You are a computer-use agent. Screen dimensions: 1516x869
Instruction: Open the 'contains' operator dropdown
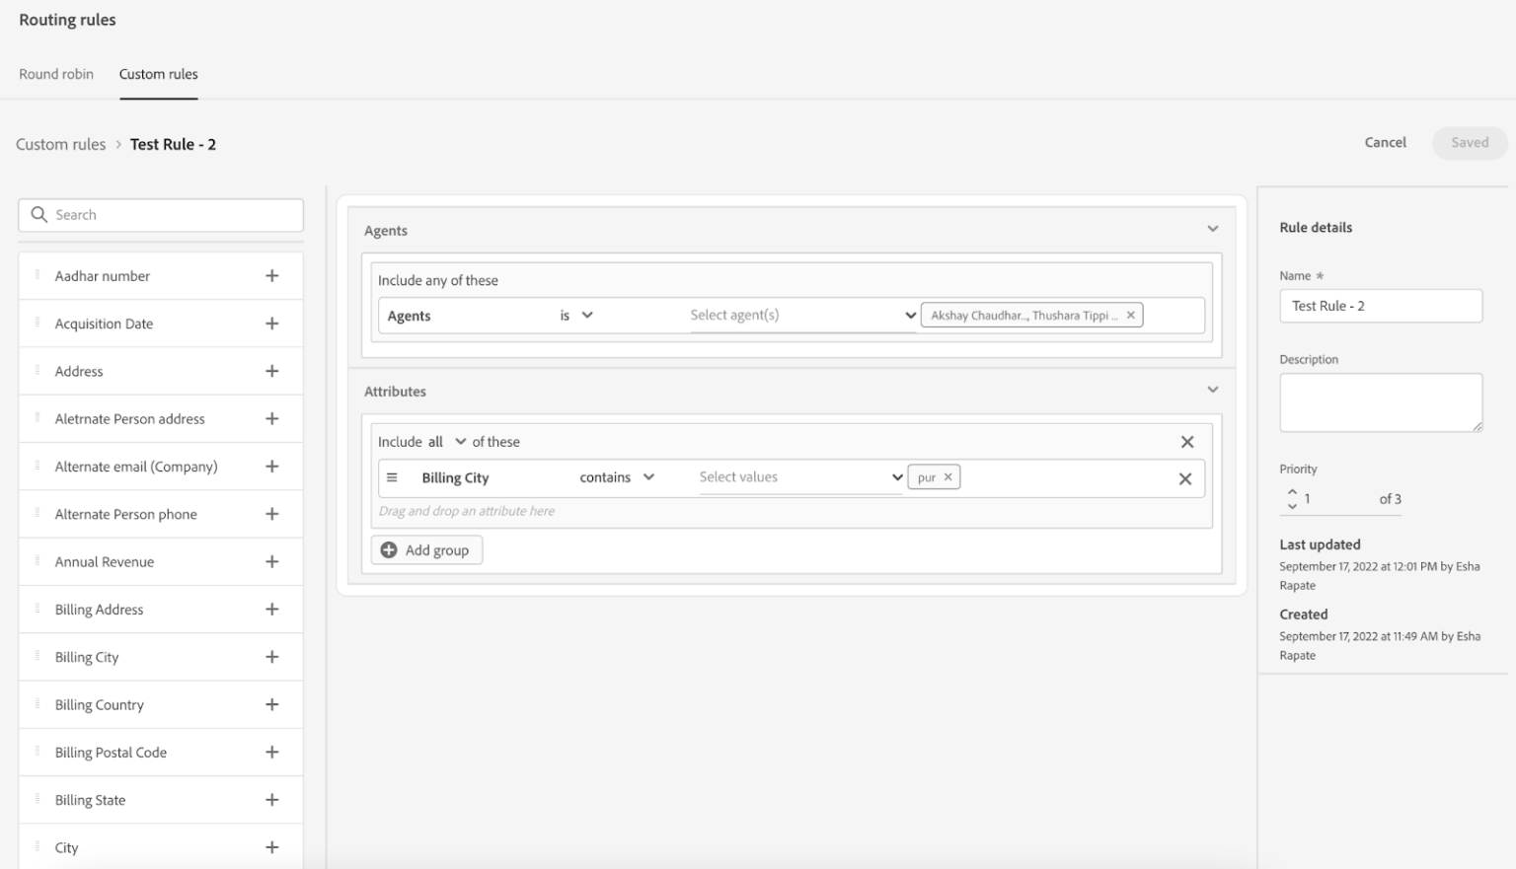tap(649, 476)
